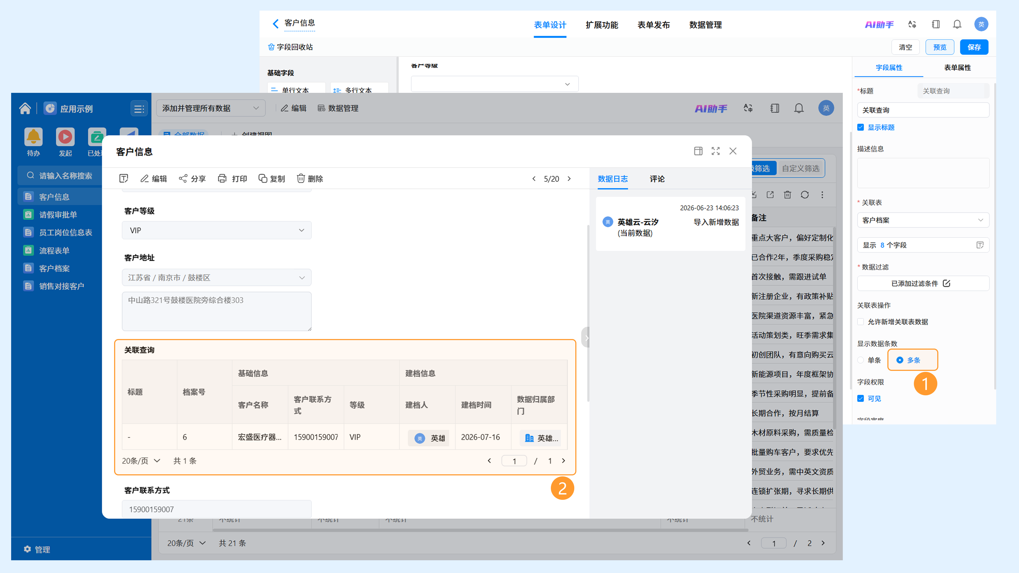Enable 允许新增关联表数据 checkbox

coord(860,322)
